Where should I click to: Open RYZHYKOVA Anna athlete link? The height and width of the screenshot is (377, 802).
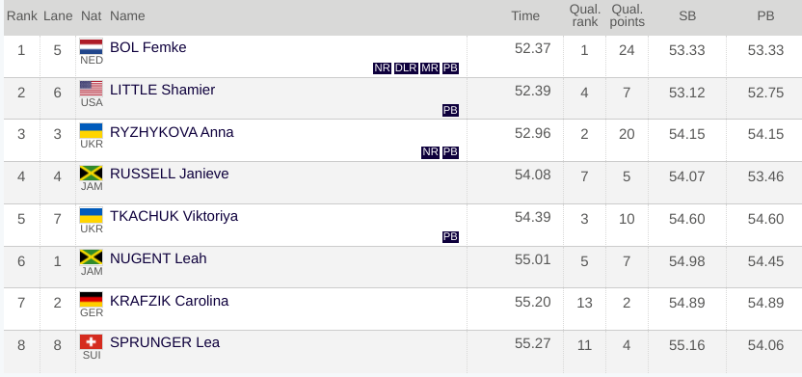coord(172,132)
